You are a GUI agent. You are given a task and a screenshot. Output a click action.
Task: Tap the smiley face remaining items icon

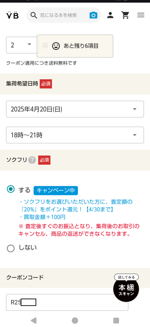[x=56, y=46]
